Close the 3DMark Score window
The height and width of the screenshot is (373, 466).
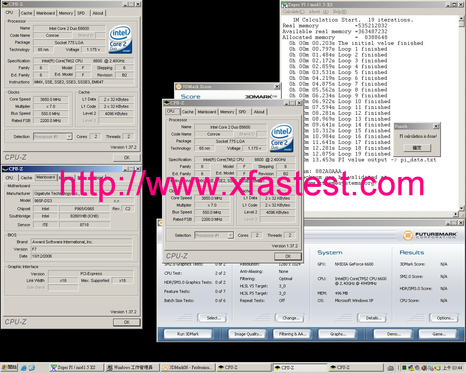[277, 87]
